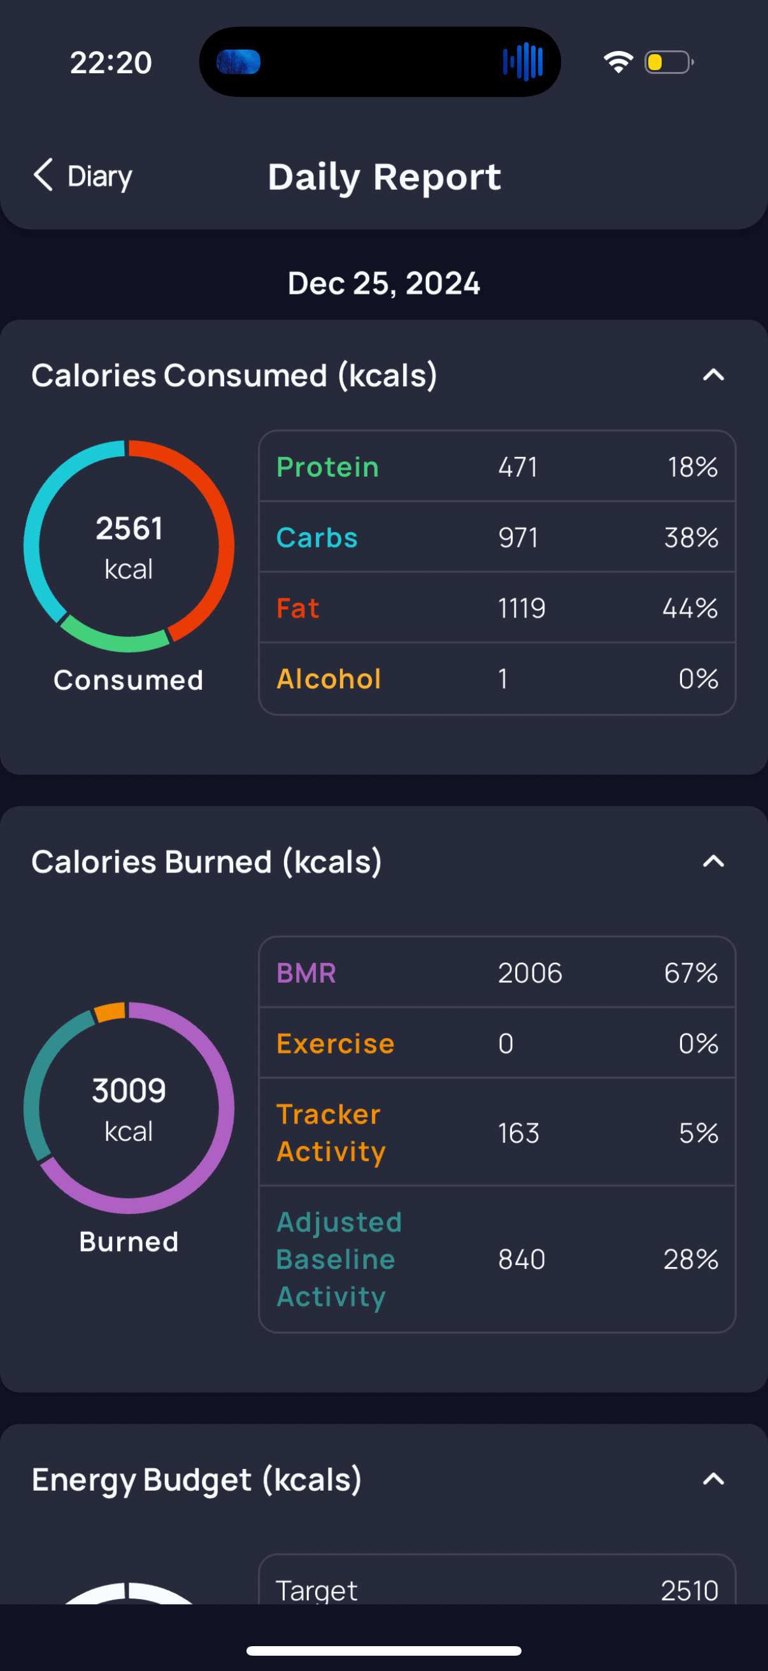Collapse the Energy Budget section

click(x=713, y=1479)
